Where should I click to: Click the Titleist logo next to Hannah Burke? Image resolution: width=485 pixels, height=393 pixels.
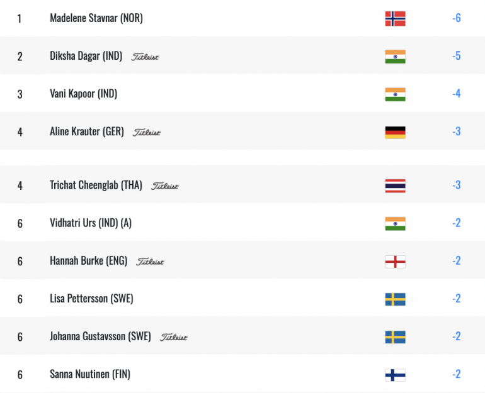pyautogui.click(x=151, y=262)
